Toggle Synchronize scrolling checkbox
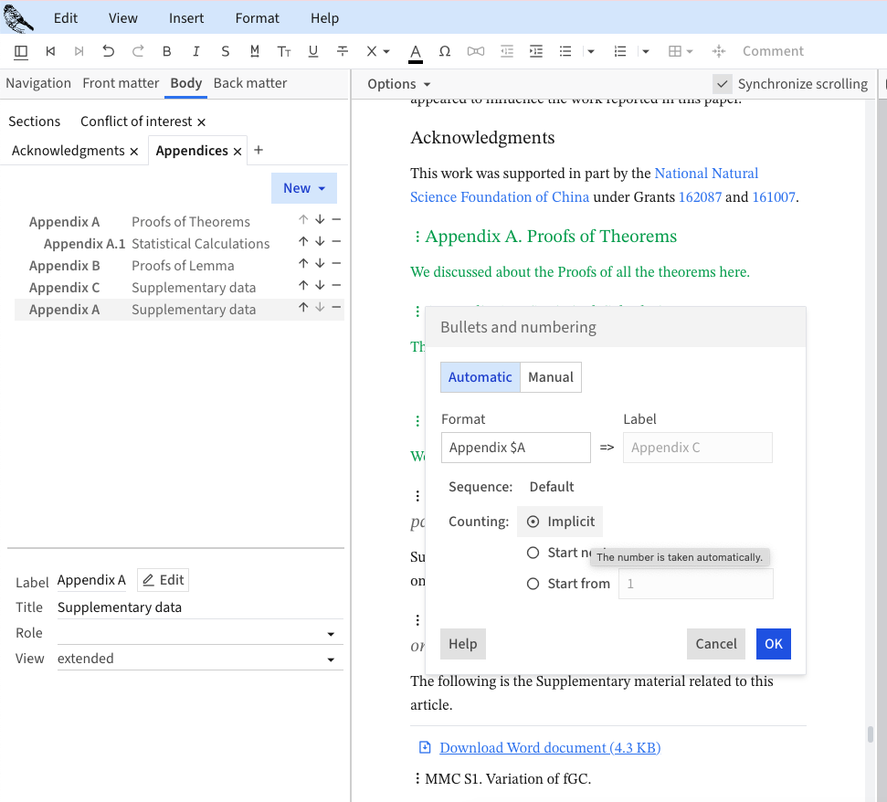 pos(723,84)
